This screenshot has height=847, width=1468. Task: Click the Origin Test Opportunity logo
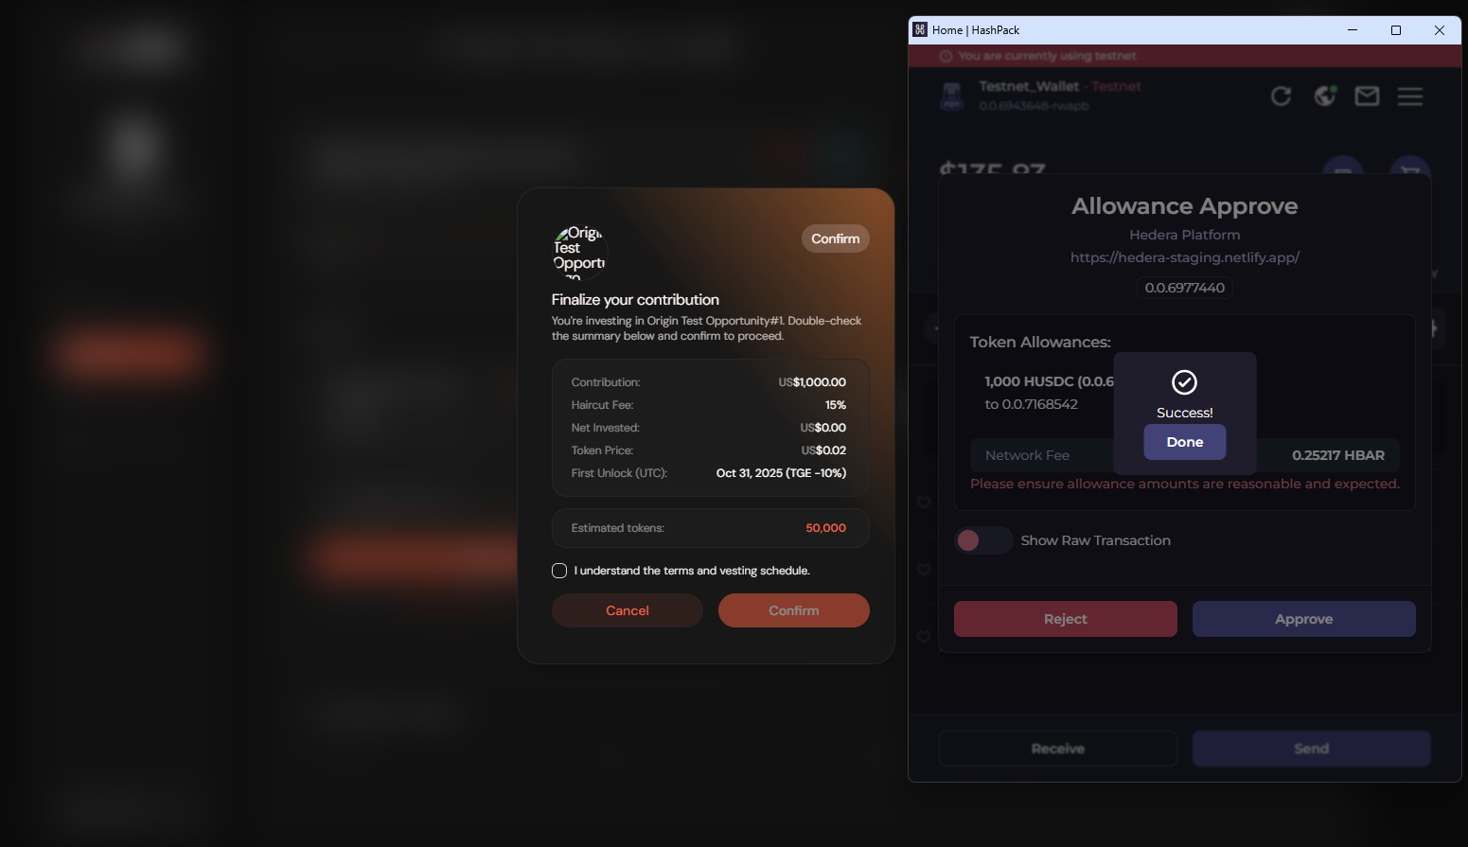(579, 251)
